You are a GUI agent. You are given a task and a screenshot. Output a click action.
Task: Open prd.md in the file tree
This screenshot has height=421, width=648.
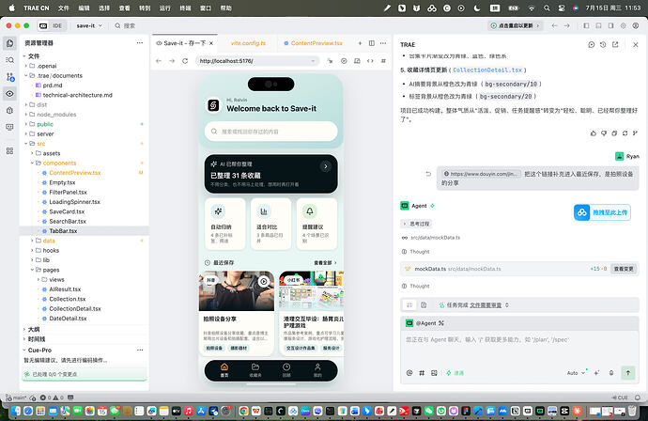point(53,86)
